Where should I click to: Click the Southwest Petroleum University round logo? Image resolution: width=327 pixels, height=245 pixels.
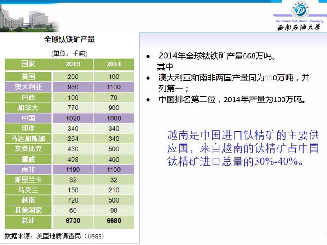click(x=300, y=10)
